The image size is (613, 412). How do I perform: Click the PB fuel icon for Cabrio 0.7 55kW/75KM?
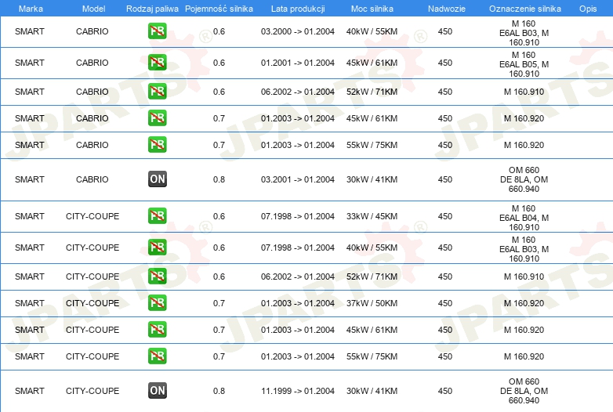(157, 145)
